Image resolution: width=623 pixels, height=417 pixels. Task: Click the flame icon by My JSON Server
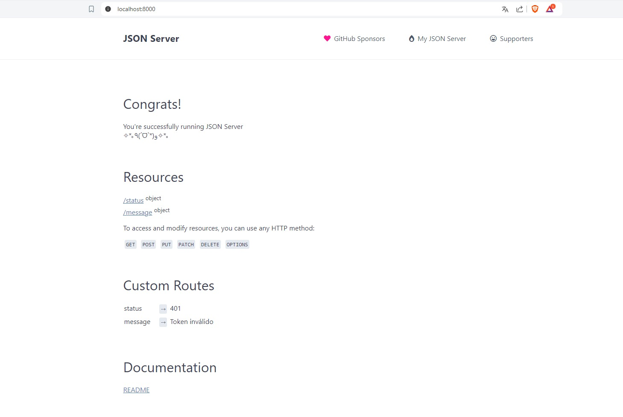(x=412, y=38)
